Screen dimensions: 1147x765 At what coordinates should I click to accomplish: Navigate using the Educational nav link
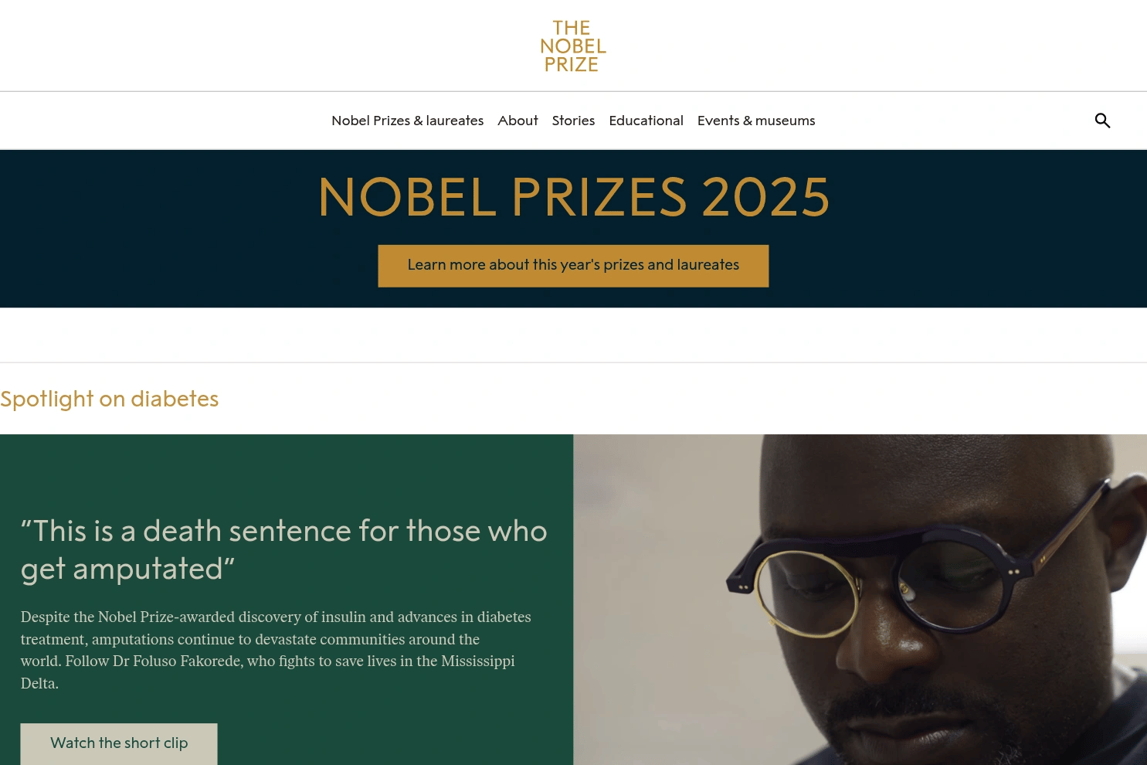[x=646, y=121]
